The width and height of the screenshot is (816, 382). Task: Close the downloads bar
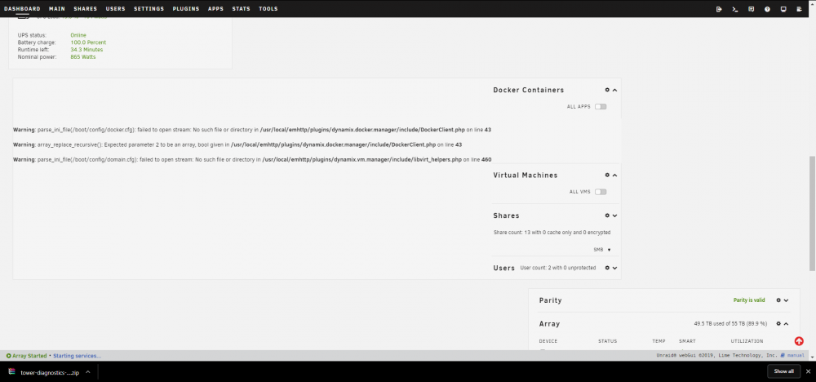808,371
